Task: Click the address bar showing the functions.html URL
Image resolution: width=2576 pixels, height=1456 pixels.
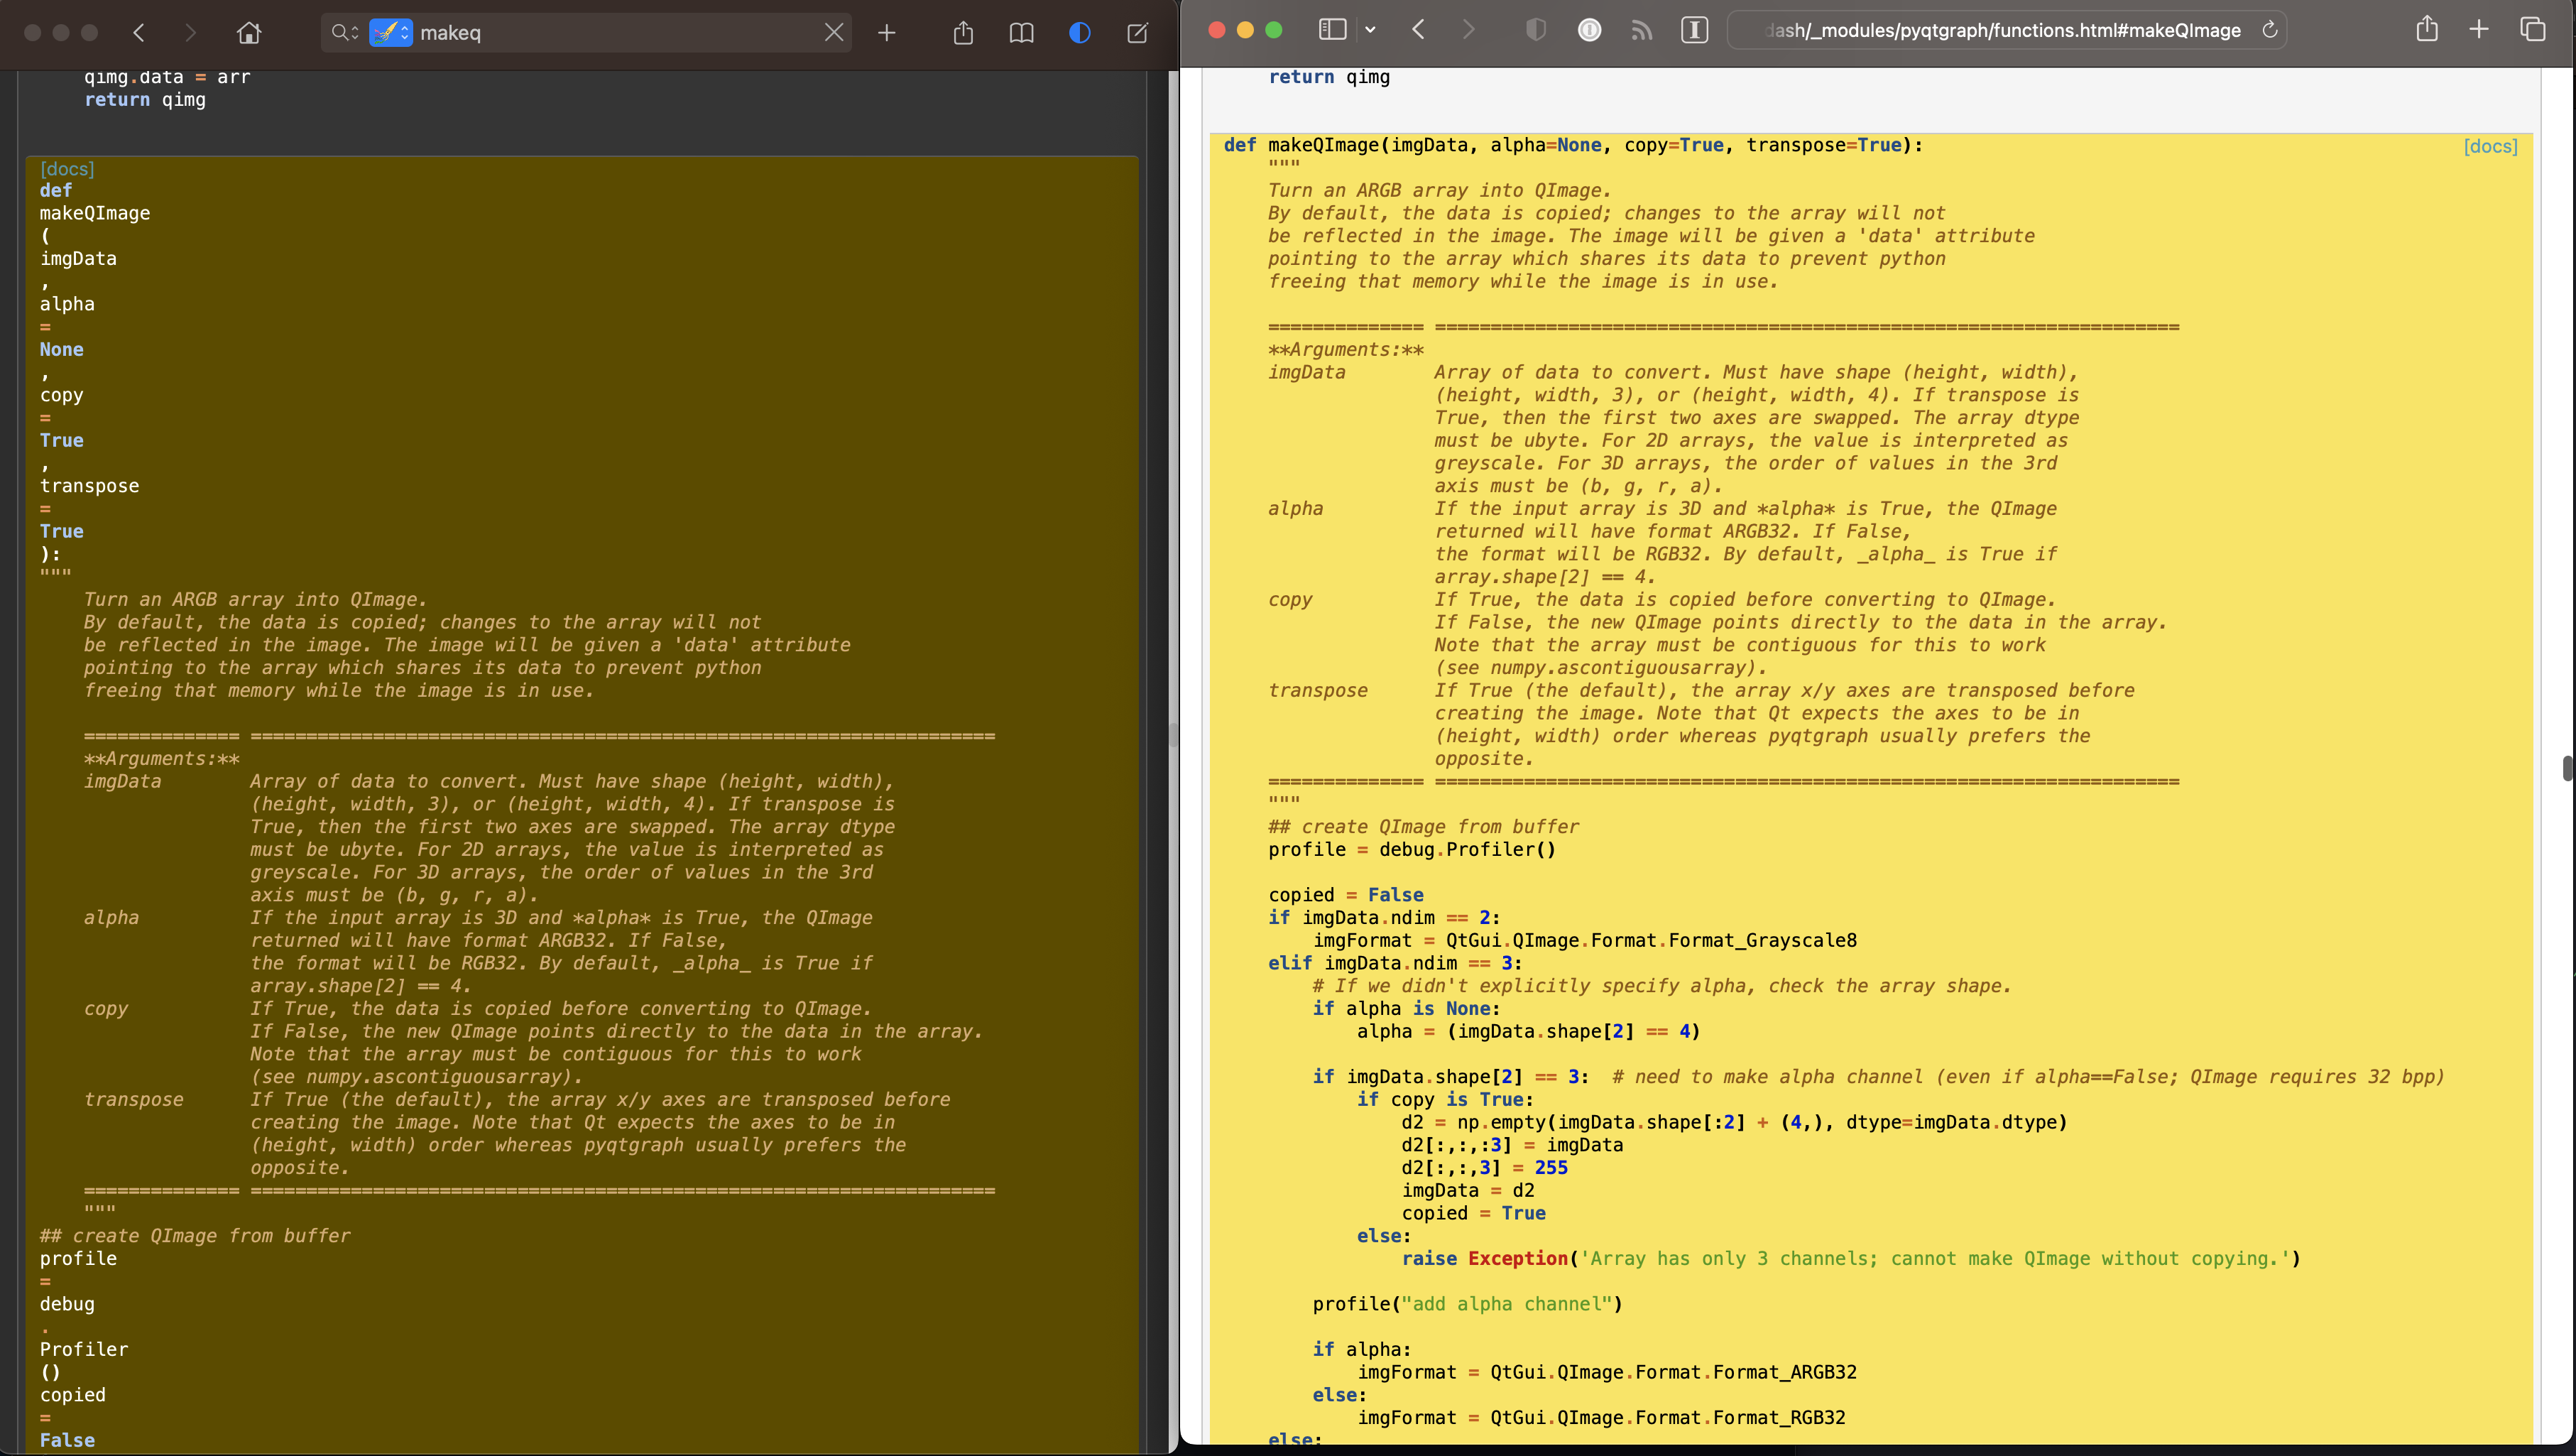Action: [2000, 30]
